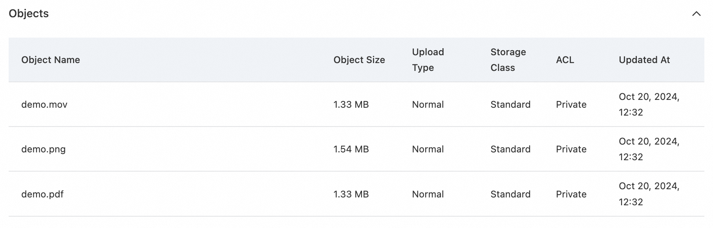The width and height of the screenshot is (713, 228).
Task: Open the demo.png object
Action: point(44,149)
